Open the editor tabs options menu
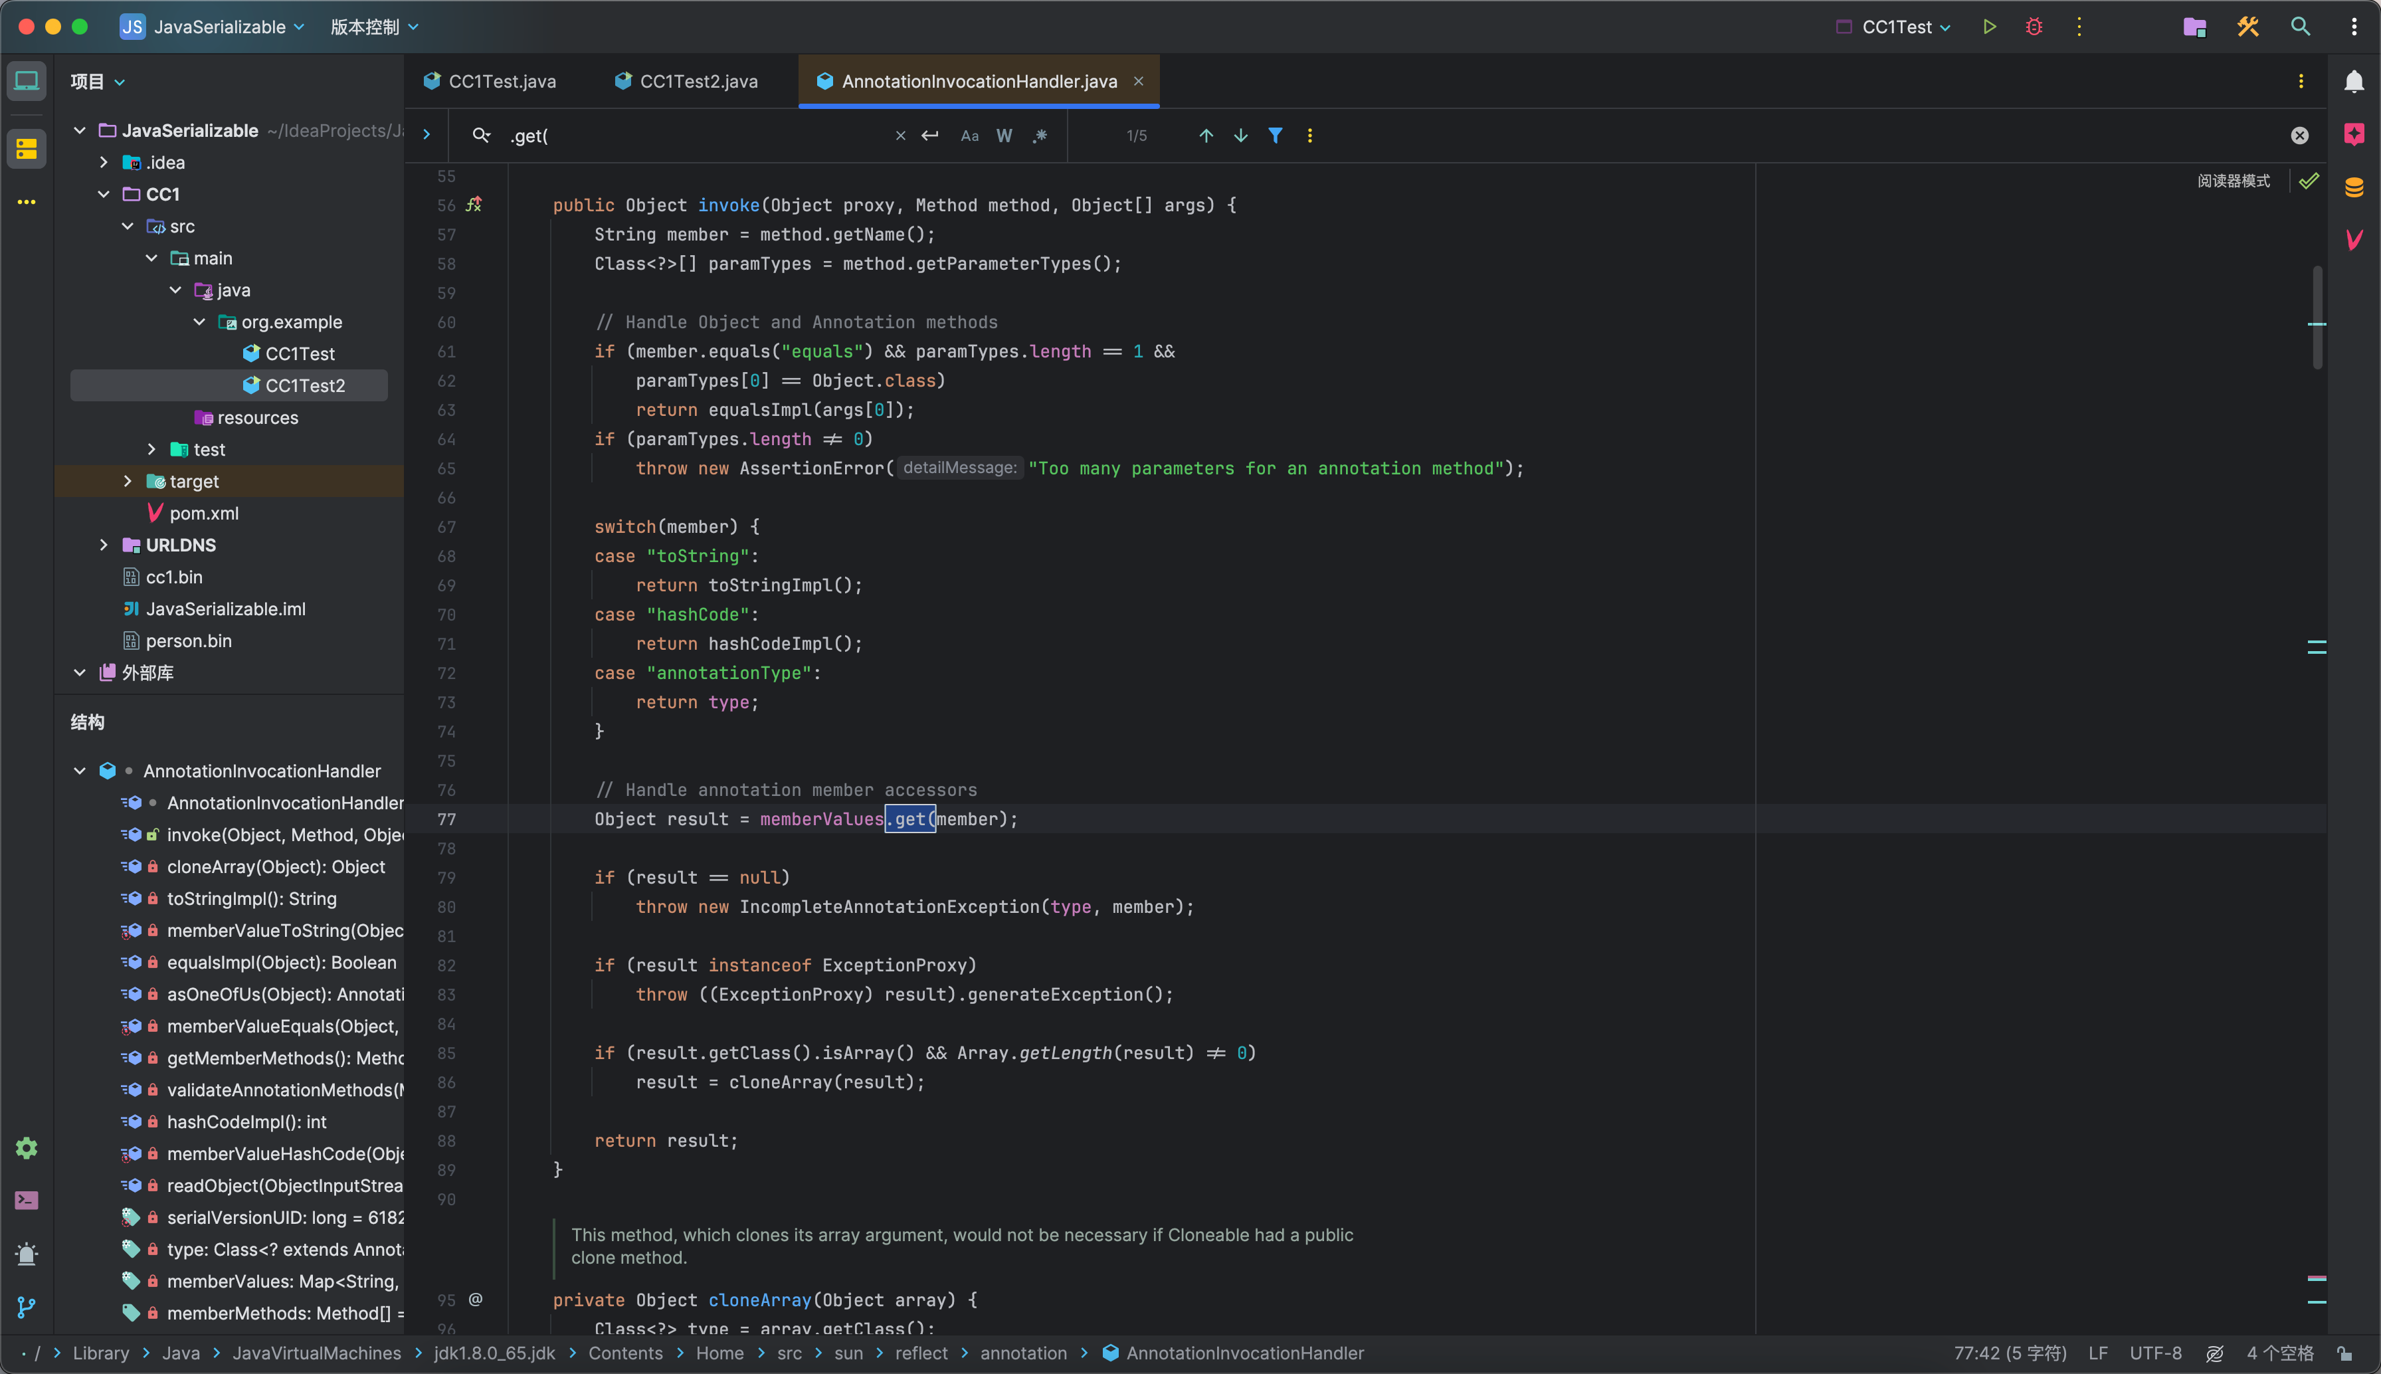 pyautogui.click(x=2301, y=81)
